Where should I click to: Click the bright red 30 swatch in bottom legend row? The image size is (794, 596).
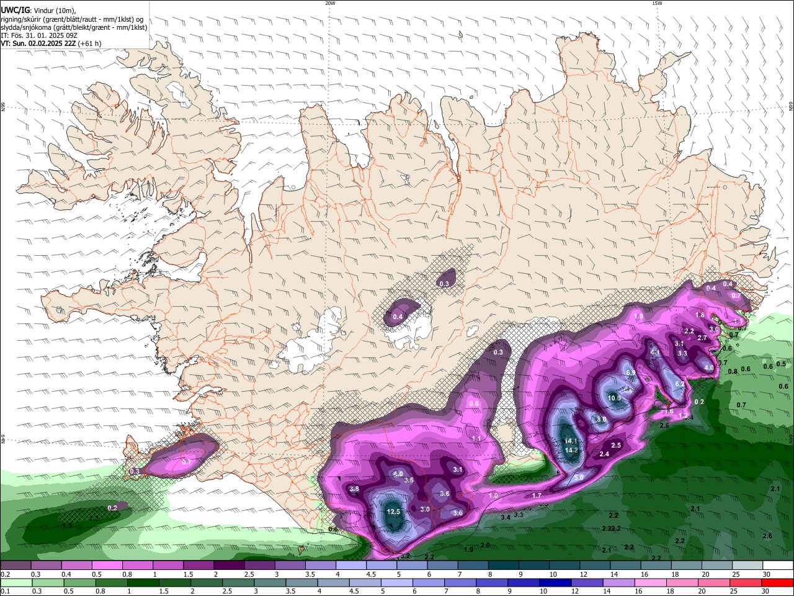(x=778, y=582)
